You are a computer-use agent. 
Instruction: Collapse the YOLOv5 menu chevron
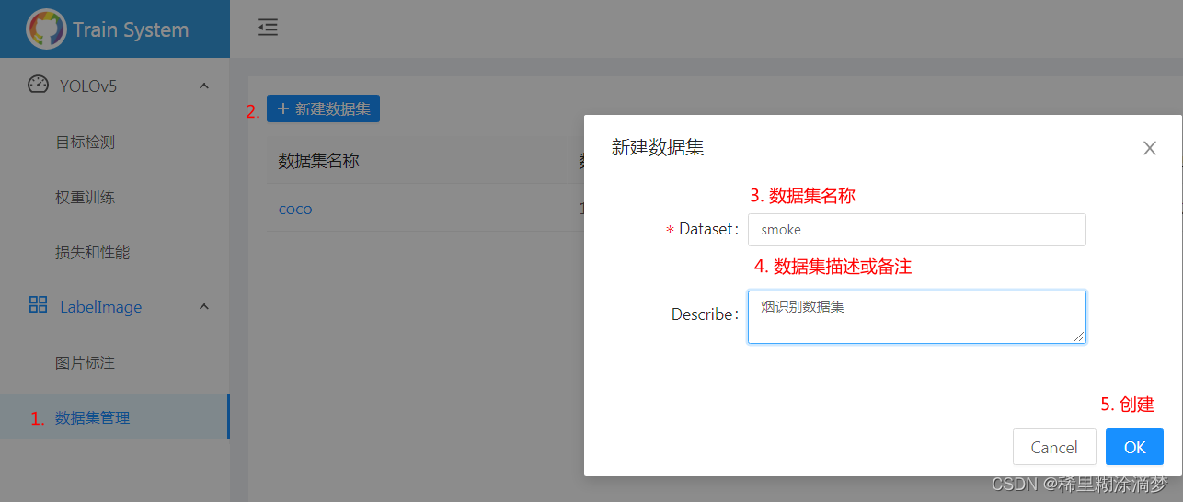coord(204,86)
